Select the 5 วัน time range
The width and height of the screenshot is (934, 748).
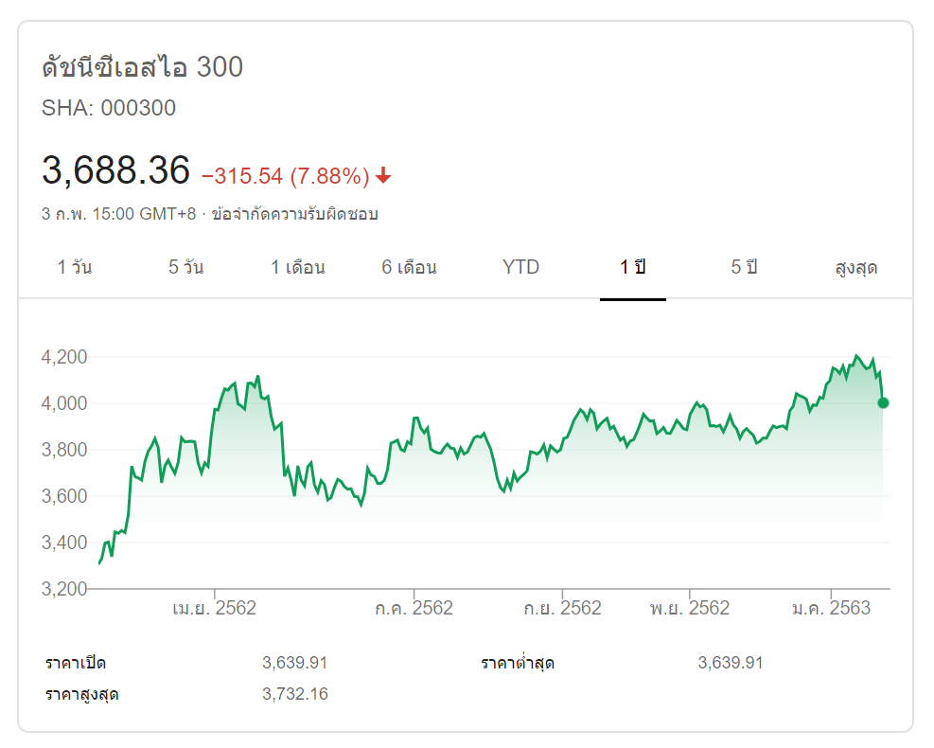185,267
